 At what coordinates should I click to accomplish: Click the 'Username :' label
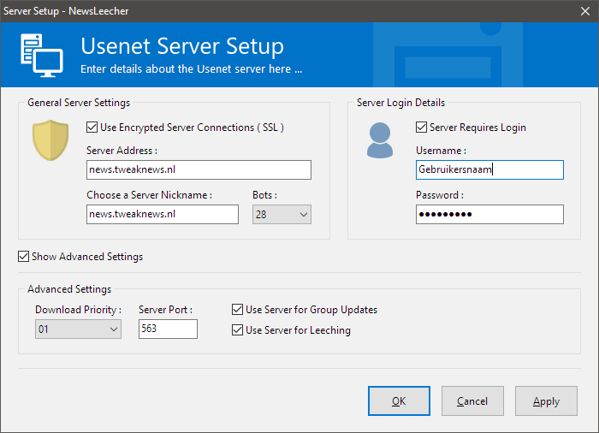(441, 151)
